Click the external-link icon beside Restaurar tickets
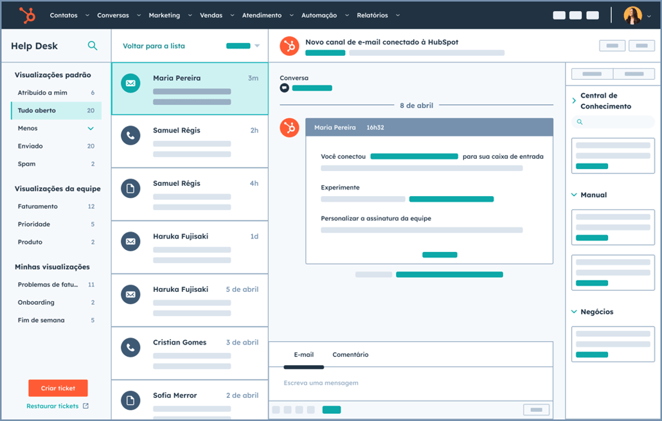Image resolution: width=662 pixels, height=421 pixels. (x=84, y=406)
